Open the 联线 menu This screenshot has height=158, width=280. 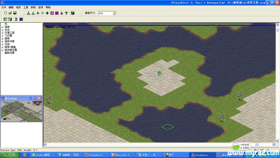[33, 7]
